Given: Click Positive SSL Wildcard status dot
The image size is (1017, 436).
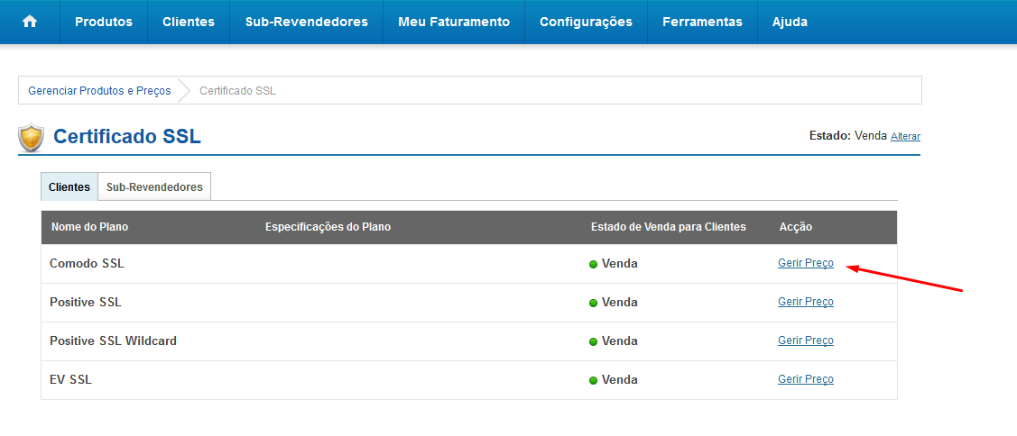Looking at the screenshot, I should point(593,342).
